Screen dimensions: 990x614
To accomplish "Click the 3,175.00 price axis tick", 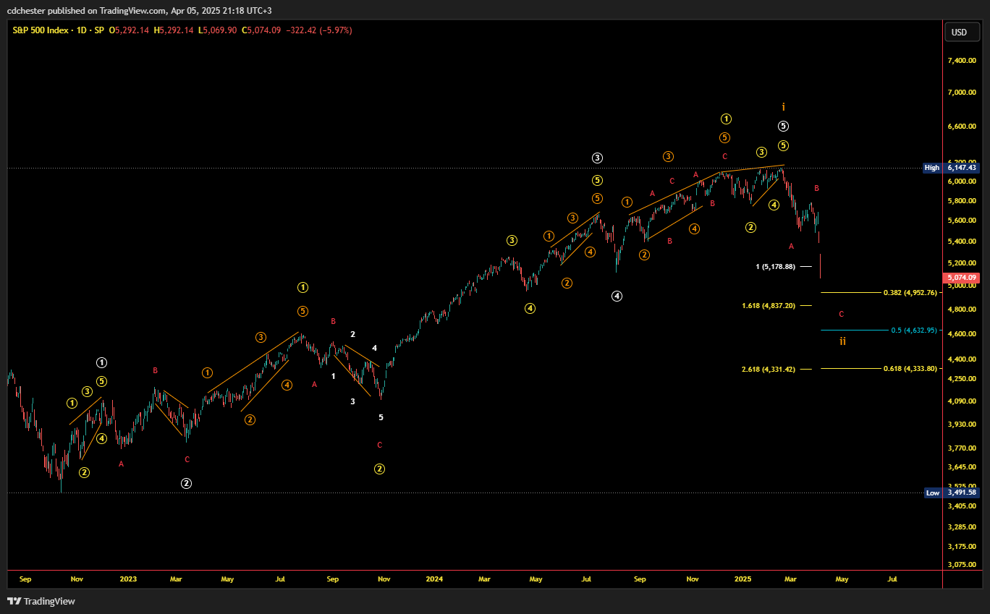I will click(x=961, y=546).
